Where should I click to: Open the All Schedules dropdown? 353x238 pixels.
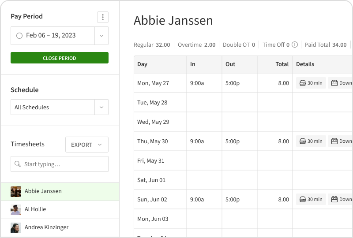101,107
